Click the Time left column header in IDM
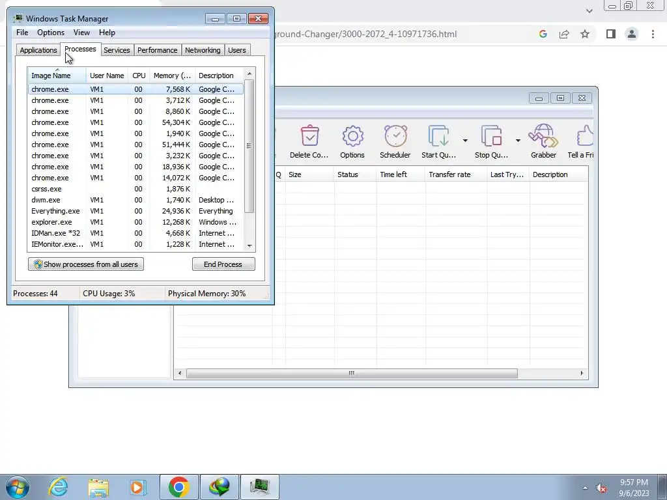The height and width of the screenshot is (500, 667). tap(401, 174)
